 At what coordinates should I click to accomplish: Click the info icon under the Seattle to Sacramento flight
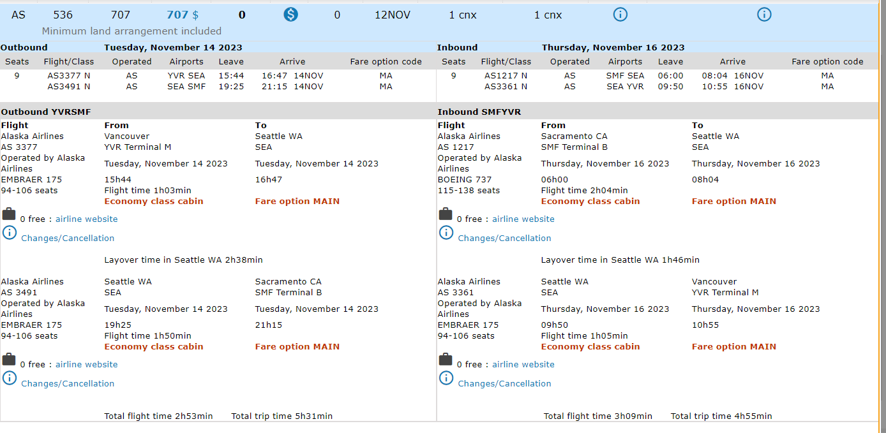coord(9,378)
